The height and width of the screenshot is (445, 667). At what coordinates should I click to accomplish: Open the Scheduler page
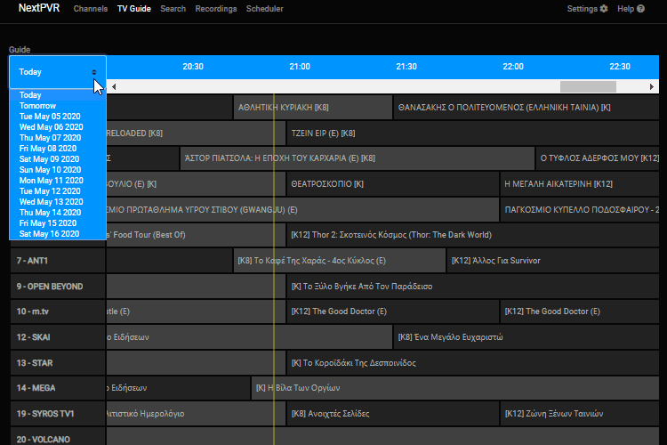[x=265, y=9]
